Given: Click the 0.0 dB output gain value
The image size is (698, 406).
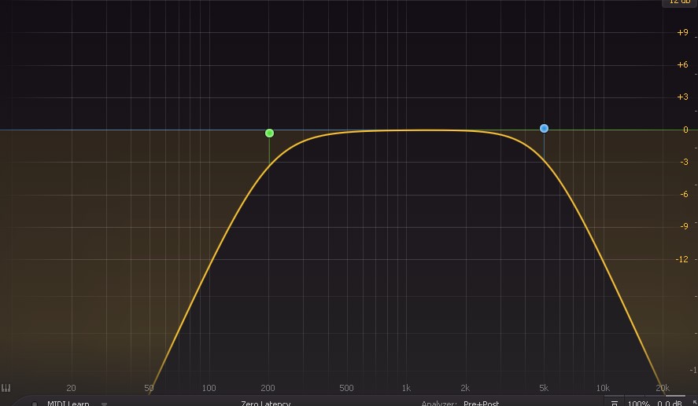Looking at the screenshot, I should 670,403.
